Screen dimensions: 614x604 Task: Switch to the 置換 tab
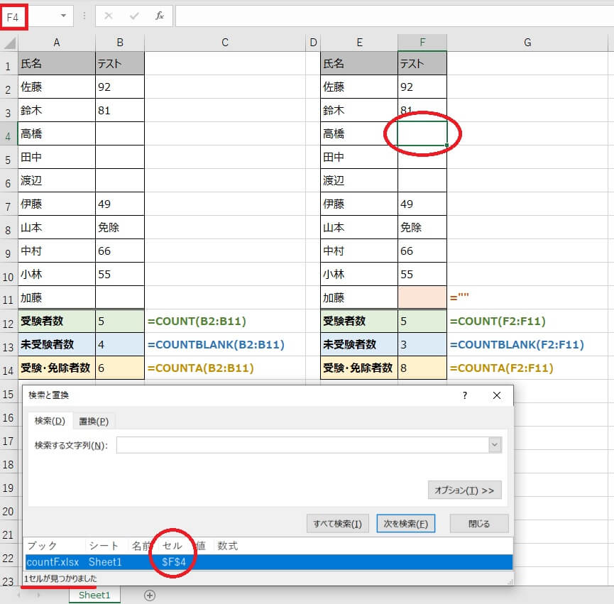coord(94,421)
